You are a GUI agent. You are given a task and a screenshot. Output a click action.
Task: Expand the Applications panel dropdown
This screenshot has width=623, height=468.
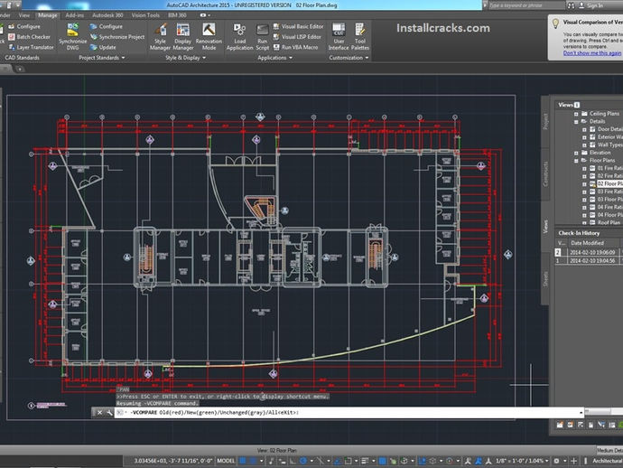[291, 58]
